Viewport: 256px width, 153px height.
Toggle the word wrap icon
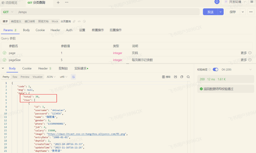[73, 77]
